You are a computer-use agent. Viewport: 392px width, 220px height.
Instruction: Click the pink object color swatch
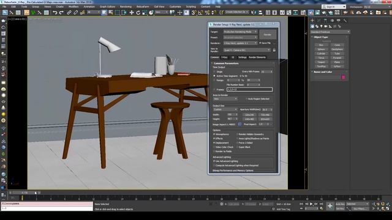point(343,77)
